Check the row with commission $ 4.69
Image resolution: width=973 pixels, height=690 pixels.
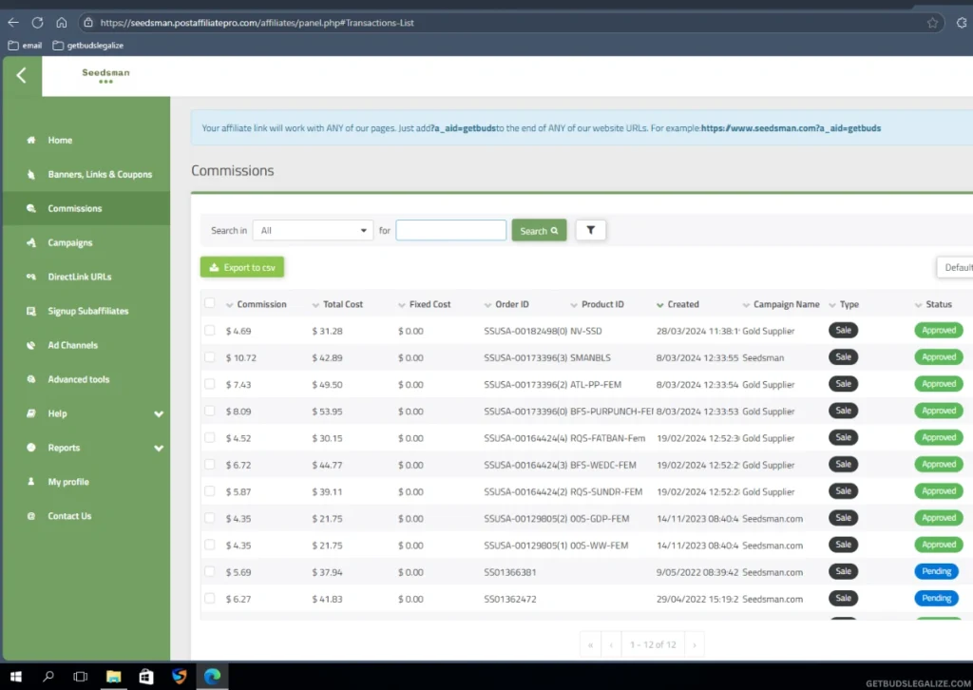(210, 331)
